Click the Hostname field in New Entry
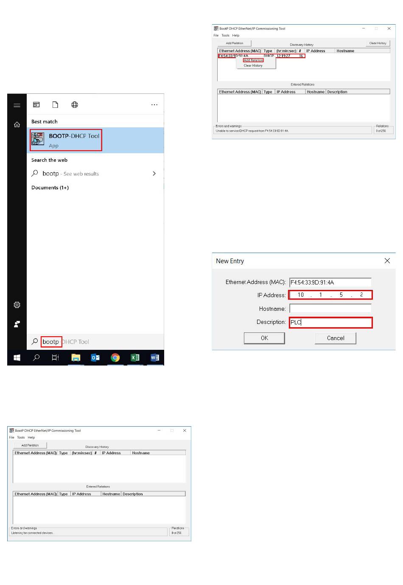 coord(330,309)
